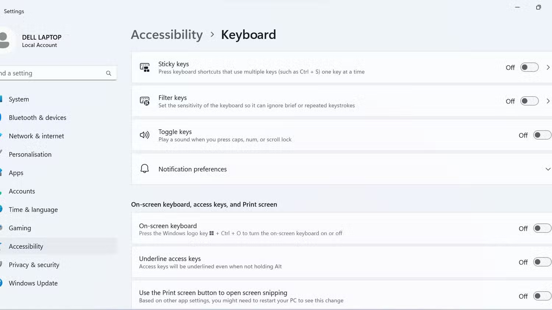Click the Sticky keys keyboard icon

(145, 67)
